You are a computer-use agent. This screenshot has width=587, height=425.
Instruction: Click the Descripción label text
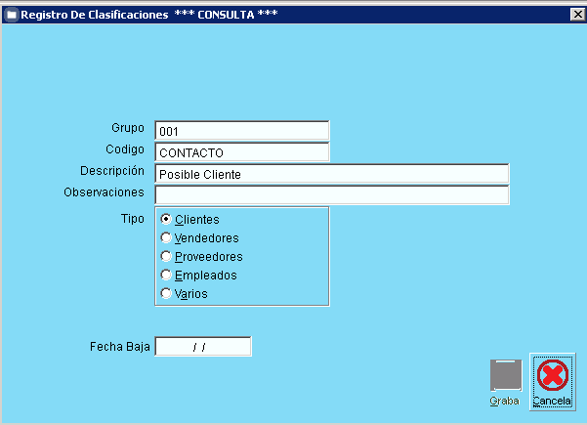(x=112, y=171)
